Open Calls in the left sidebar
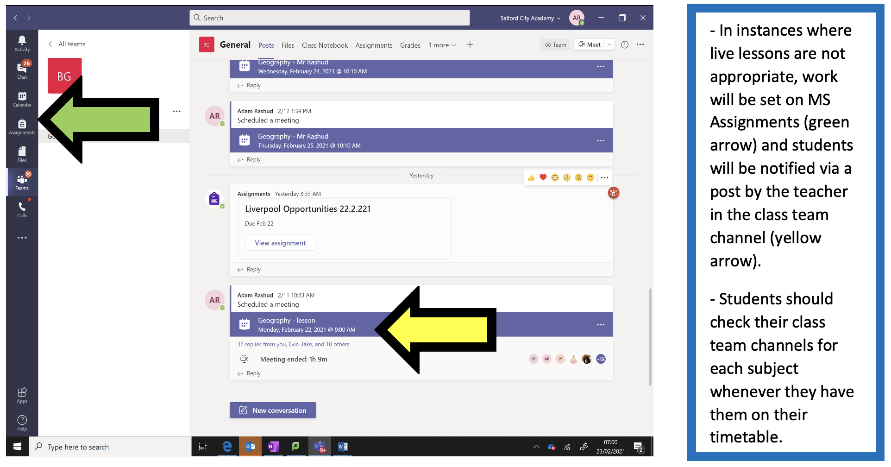 (x=22, y=210)
